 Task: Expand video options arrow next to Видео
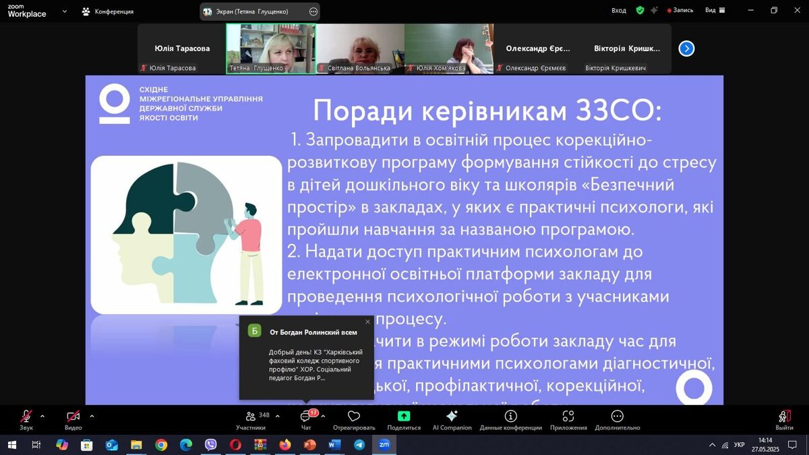[x=92, y=416]
